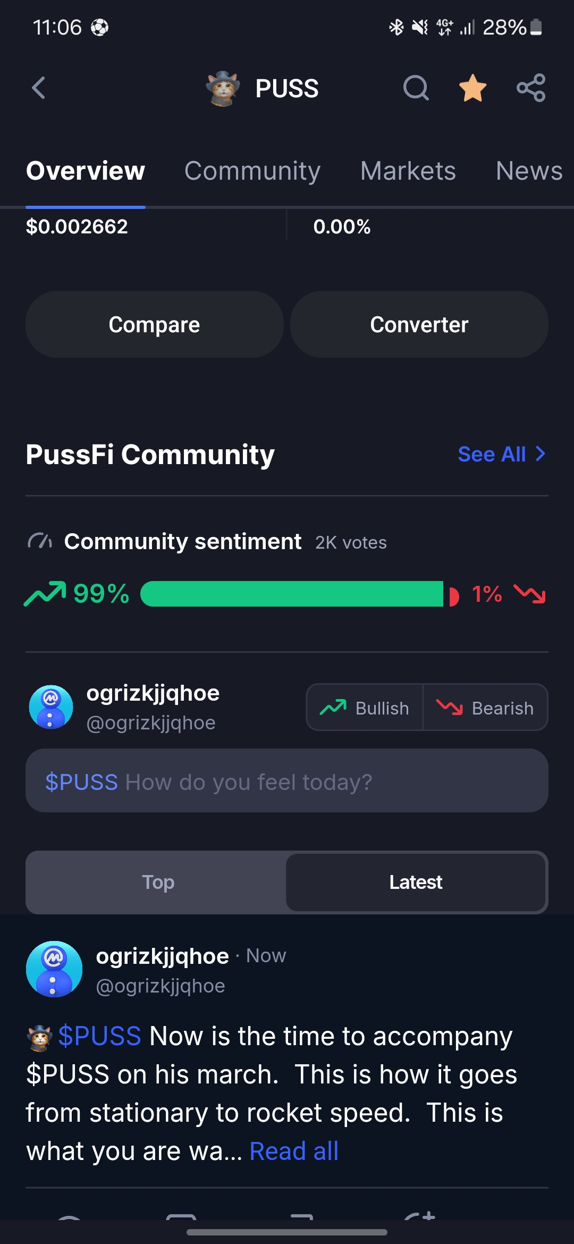This screenshot has width=574, height=1244.
Task: Open ogrizkjjqhoe's post avatar
Action: pyautogui.click(x=54, y=969)
